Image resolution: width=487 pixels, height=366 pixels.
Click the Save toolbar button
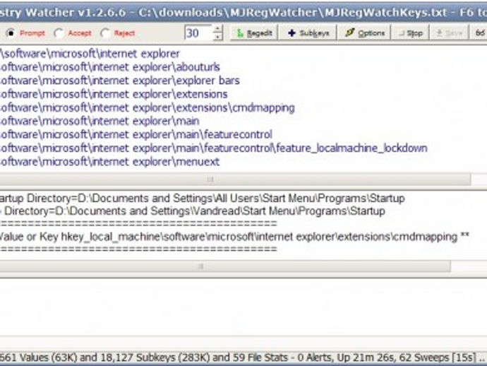coord(450,33)
